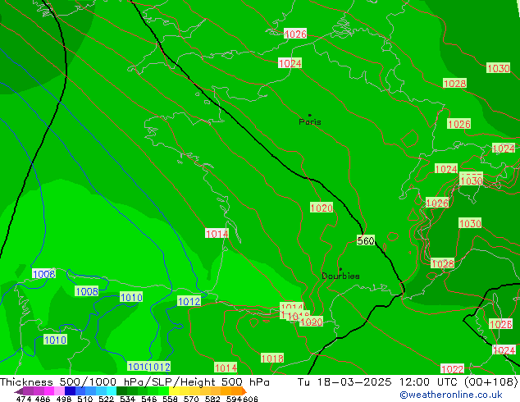Click the 606 legend value

coord(250,399)
